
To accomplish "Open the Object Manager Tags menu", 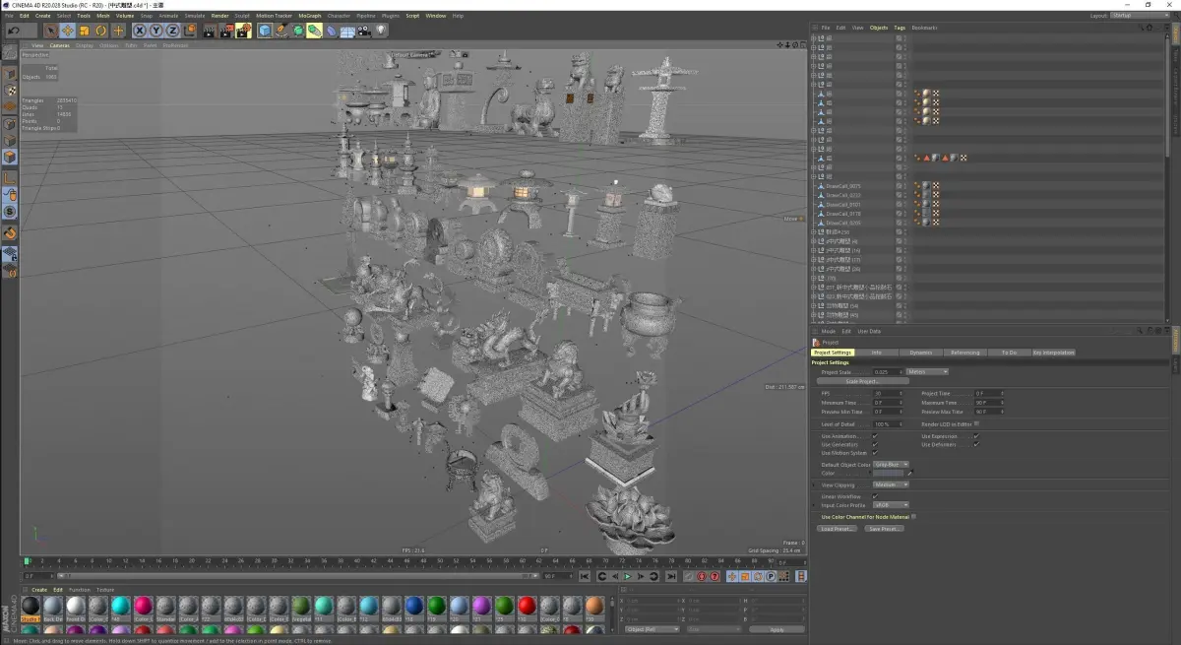I will coord(900,28).
